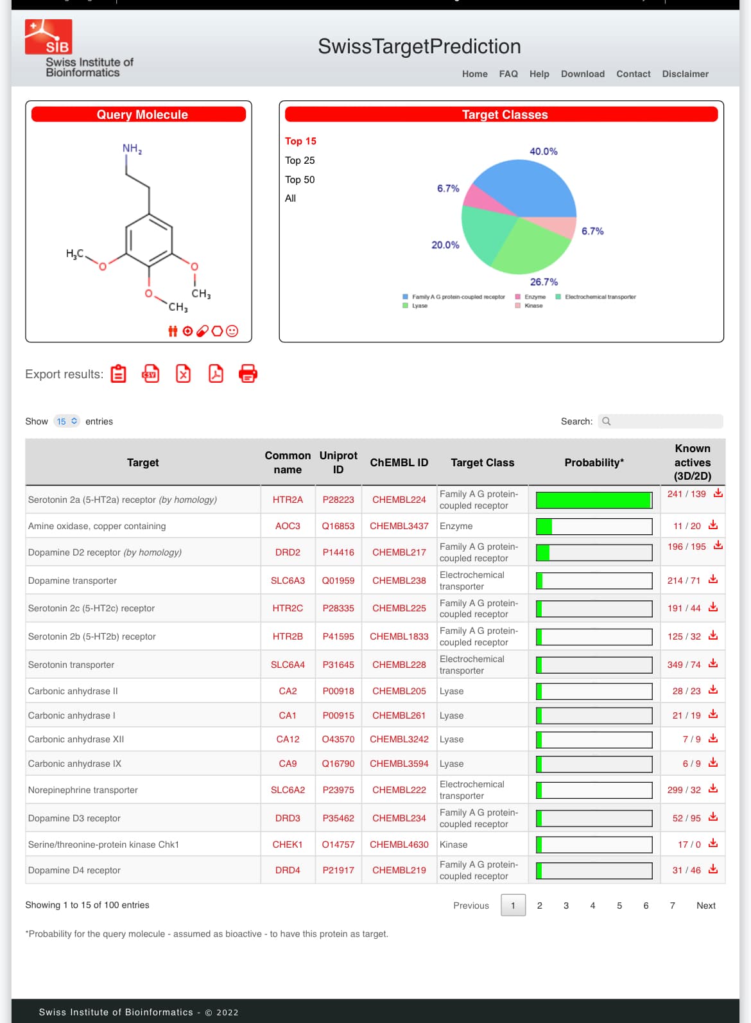The image size is (751, 1023).
Task: Switch target classes to Top 25
Action: pyautogui.click(x=300, y=161)
